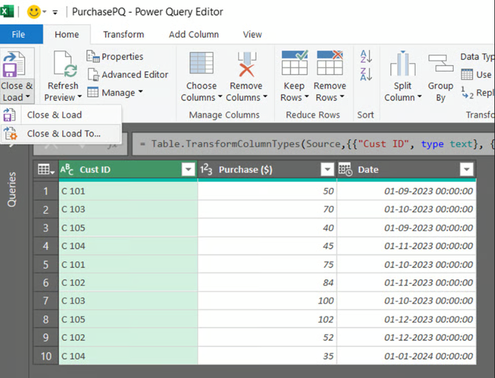The width and height of the screenshot is (495, 378).
Task: Sort the column in ascending order
Action: (x=365, y=56)
